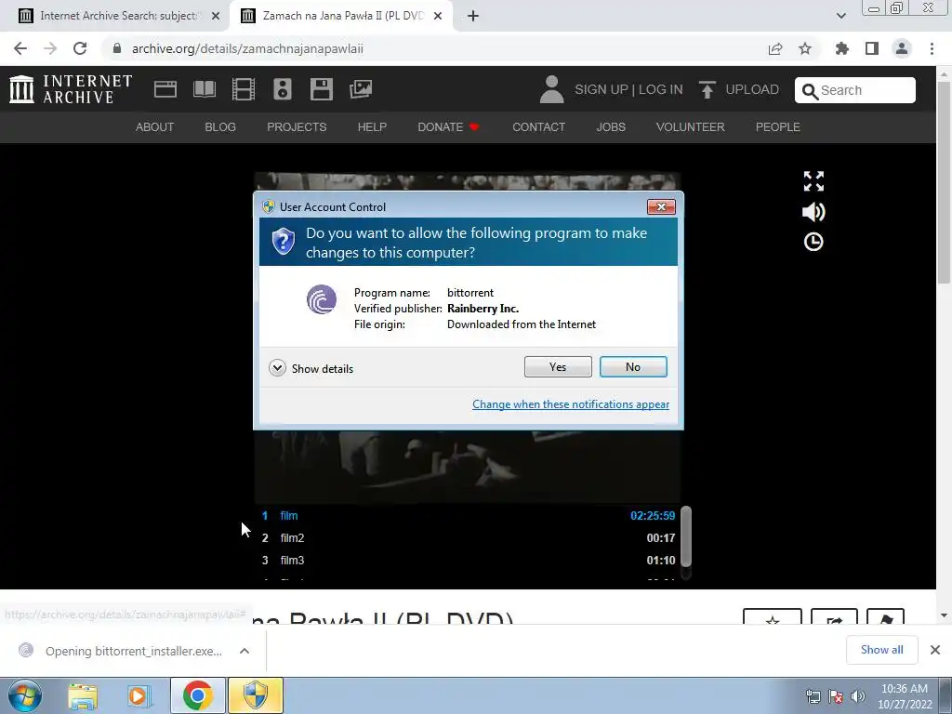
Task: Share this page from address bar
Action: coord(775,48)
